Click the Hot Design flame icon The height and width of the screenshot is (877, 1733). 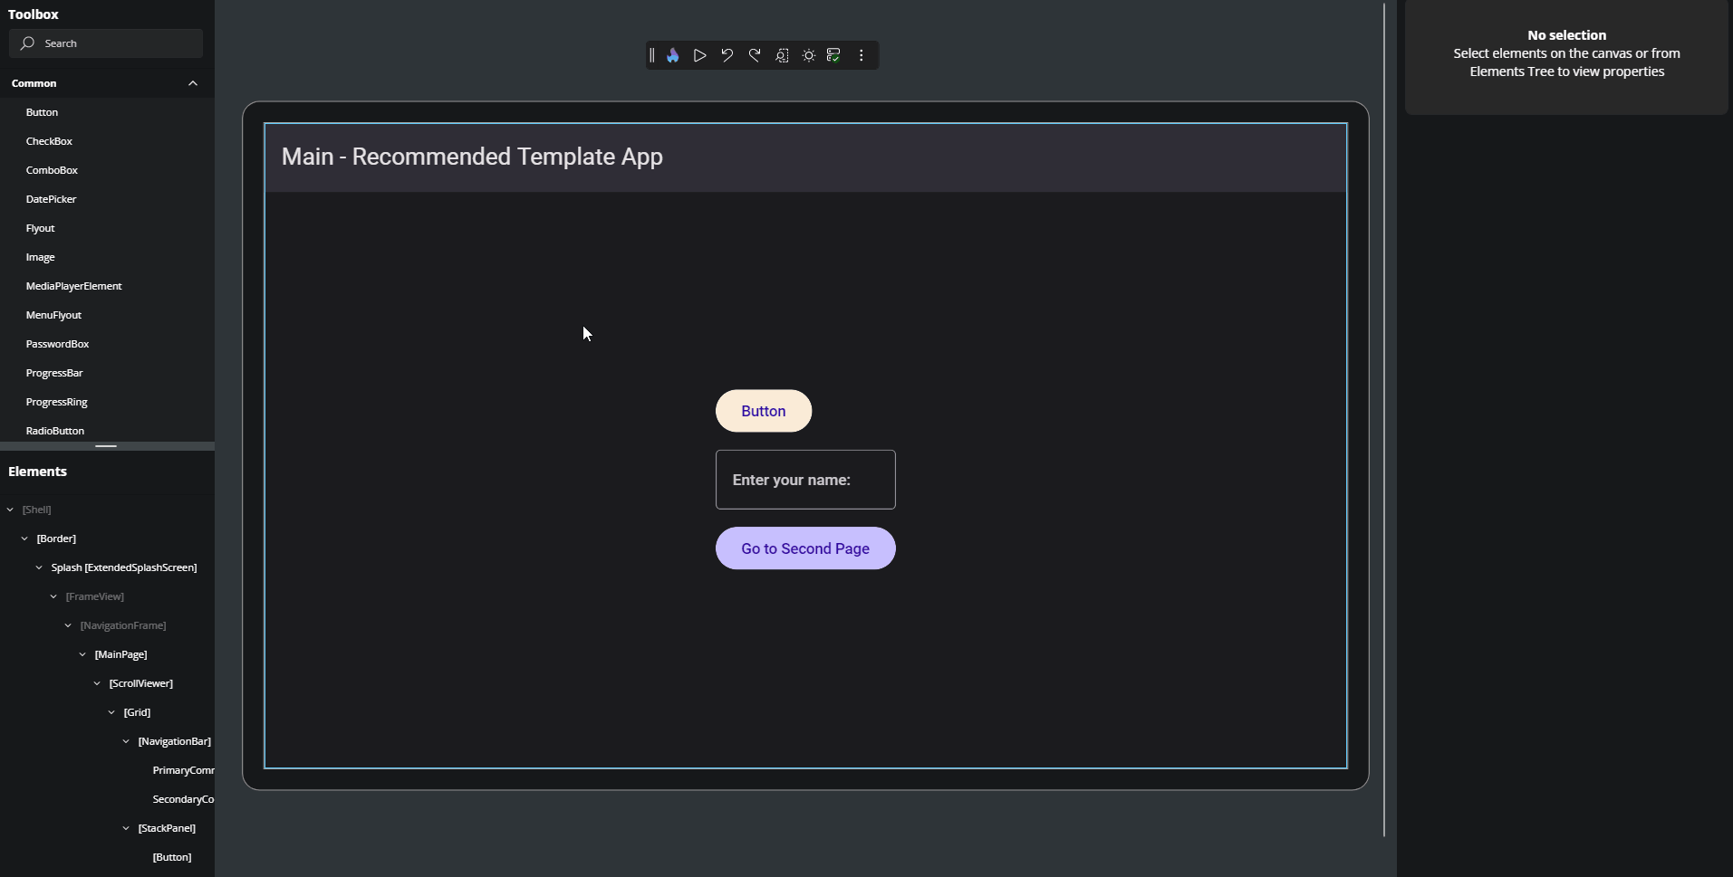click(x=673, y=55)
